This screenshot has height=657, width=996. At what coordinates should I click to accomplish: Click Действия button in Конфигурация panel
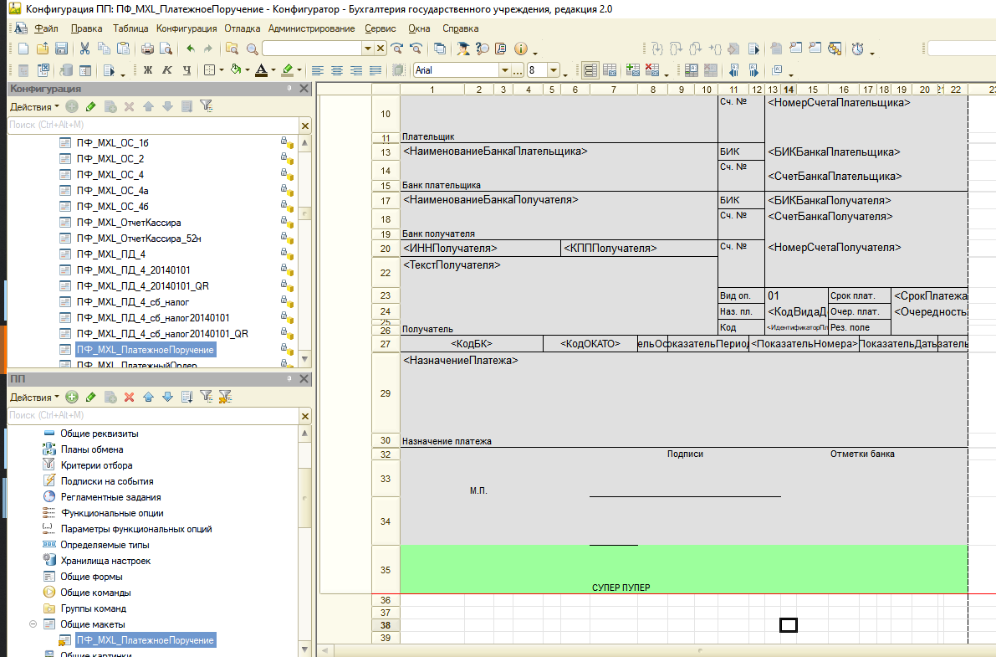tap(33, 106)
